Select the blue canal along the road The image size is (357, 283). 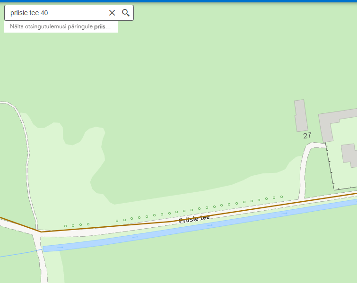(200, 225)
